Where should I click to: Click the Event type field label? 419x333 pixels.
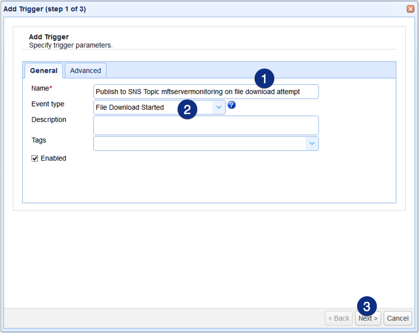coord(48,104)
